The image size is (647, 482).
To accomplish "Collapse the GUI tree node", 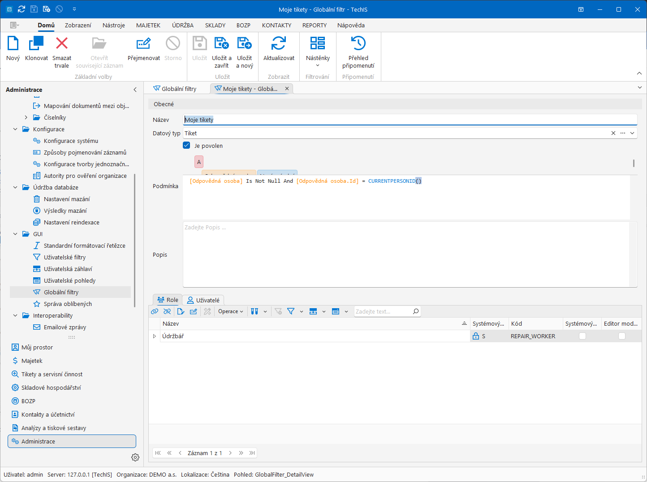I will pyautogui.click(x=15, y=234).
